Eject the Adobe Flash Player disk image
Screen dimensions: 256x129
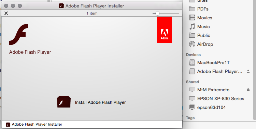(248, 71)
